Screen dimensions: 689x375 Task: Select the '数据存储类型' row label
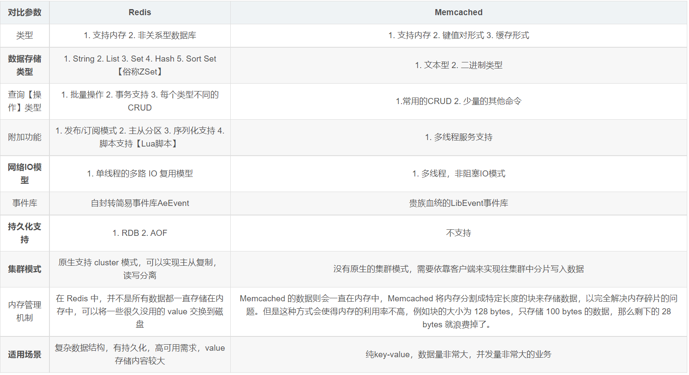click(25, 65)
